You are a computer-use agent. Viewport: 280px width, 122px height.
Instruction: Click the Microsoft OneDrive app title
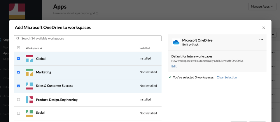tap(197, 40)
